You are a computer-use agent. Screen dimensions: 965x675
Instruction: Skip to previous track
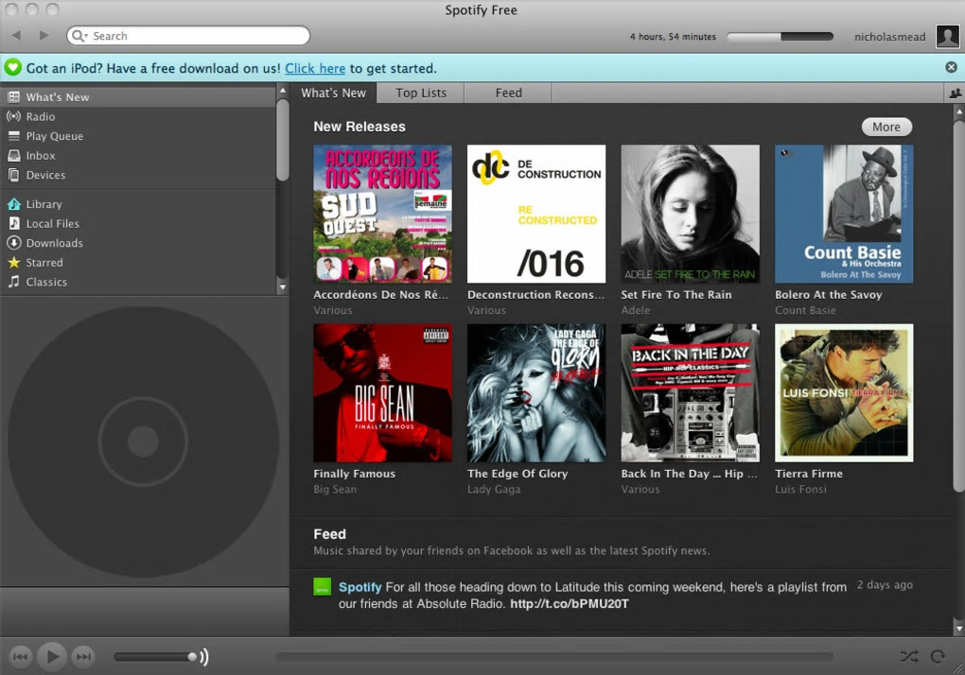[x=20, y=656]
